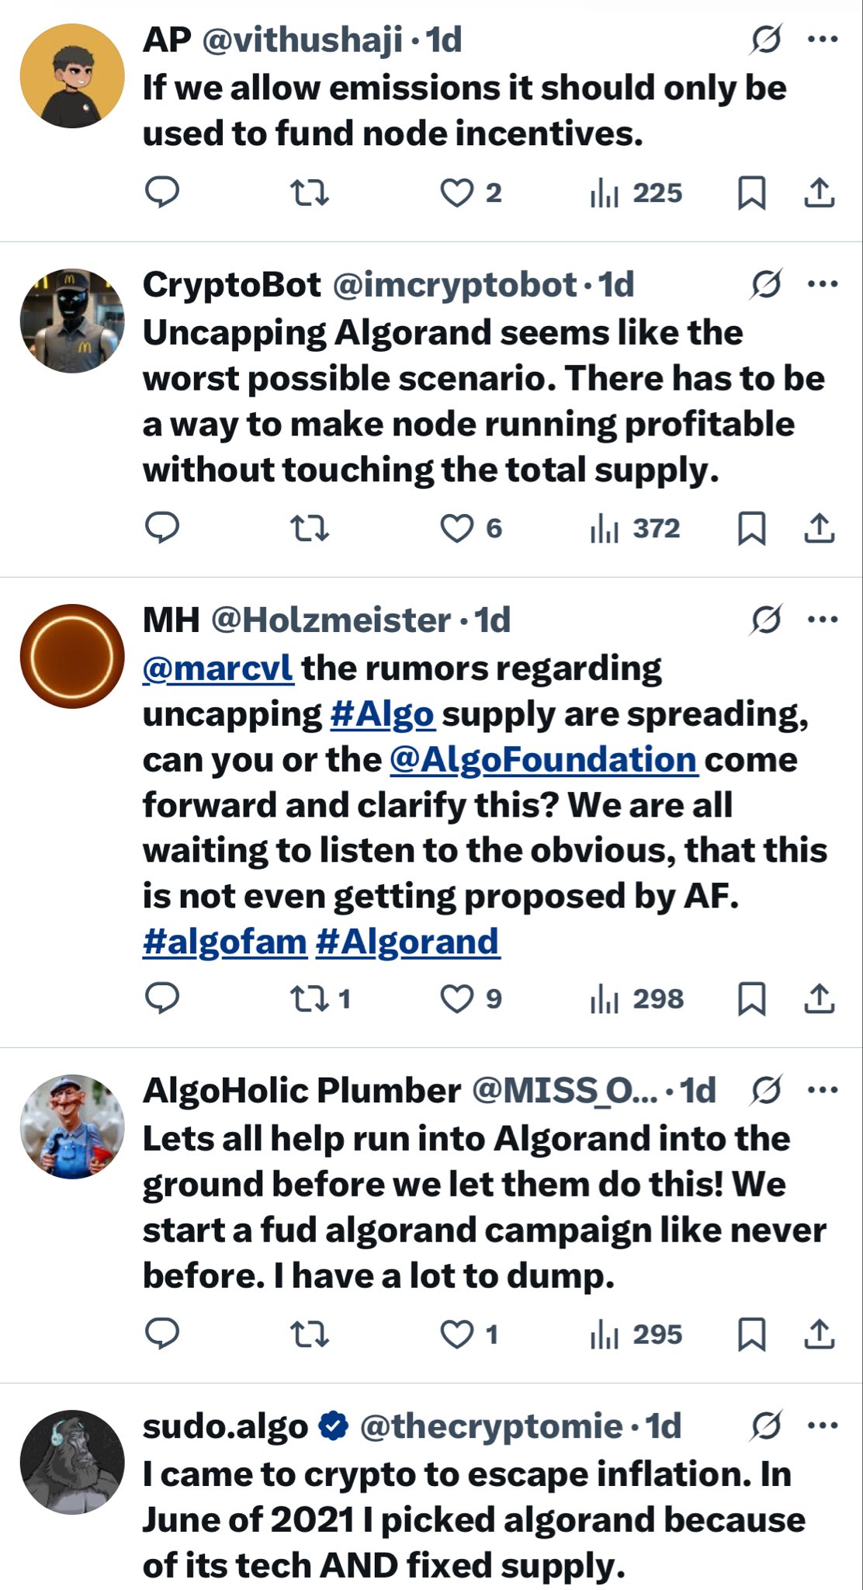View analytics for MH's tweet showing 298
This screenshot has width=863, height=1590.
(x=636, y=998)
